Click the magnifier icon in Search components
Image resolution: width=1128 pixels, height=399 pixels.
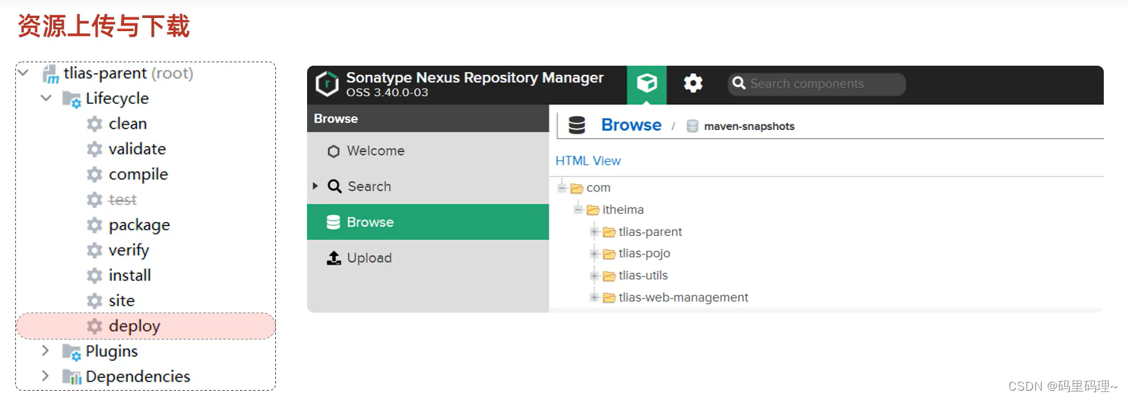[x=739, y=83]
